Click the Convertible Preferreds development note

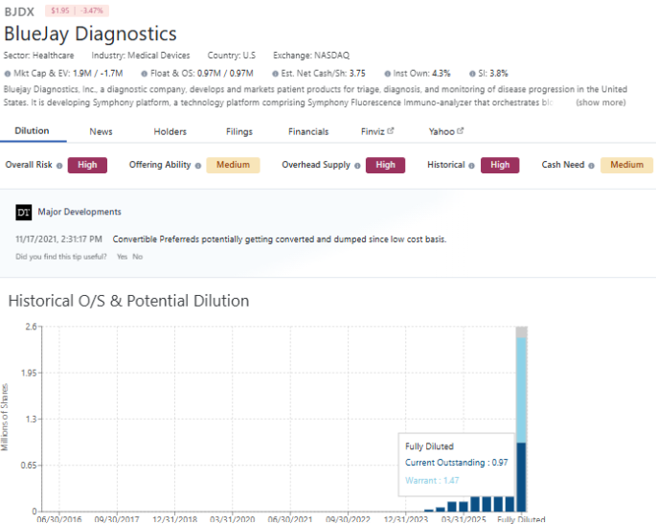click(x=280, y=239)
